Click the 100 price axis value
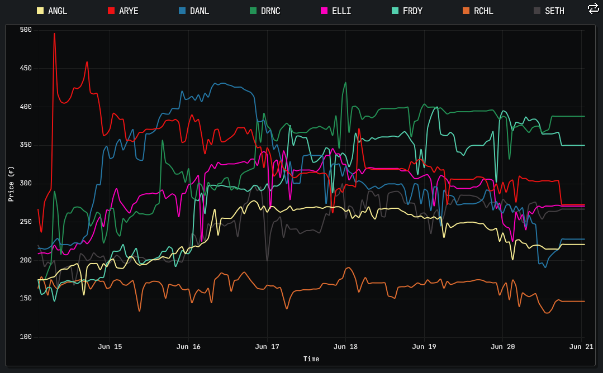This screenshot has height=373, width=603. (x=26, y=337)
